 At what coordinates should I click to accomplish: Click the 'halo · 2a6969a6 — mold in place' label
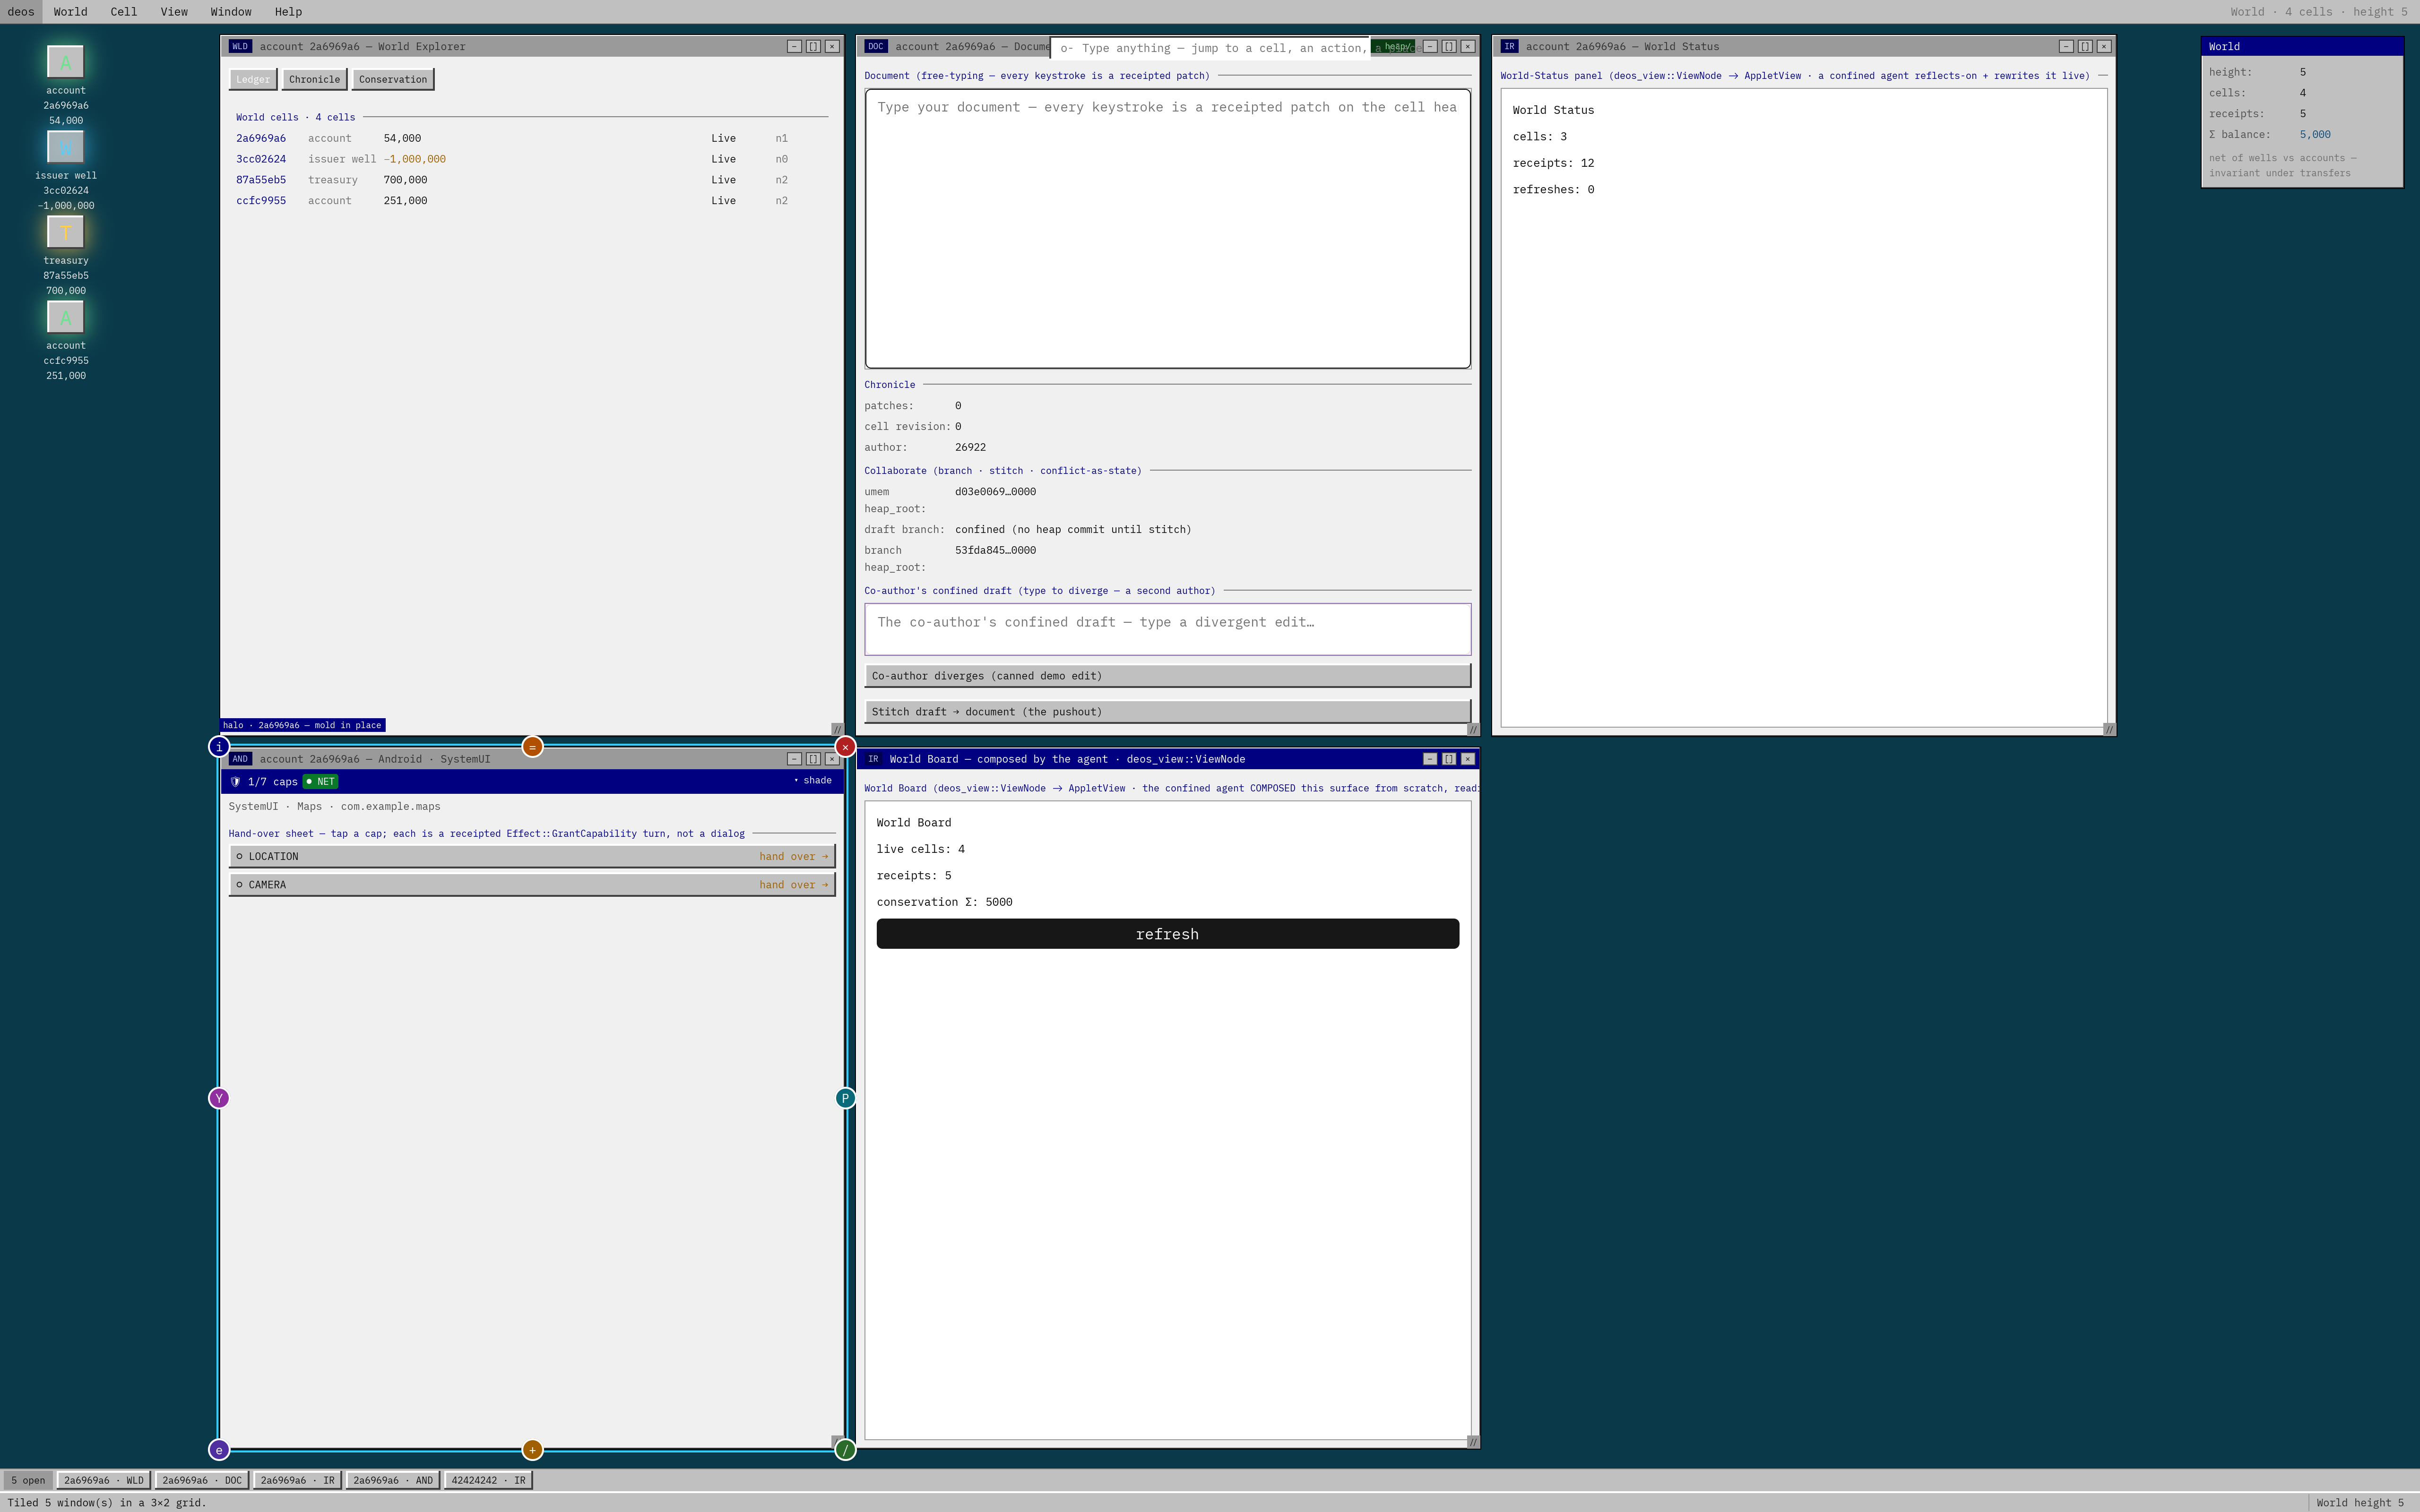(302, 725)
